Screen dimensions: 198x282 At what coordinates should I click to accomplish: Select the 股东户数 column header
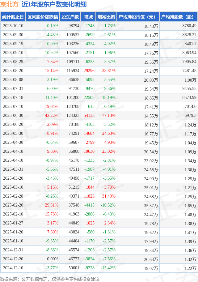tap(70, 17)
